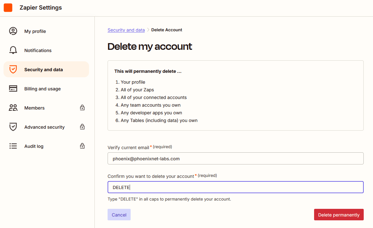Click the Billing and usage card icon
Viewport: 373px width, 228px height.
point(13,89)
